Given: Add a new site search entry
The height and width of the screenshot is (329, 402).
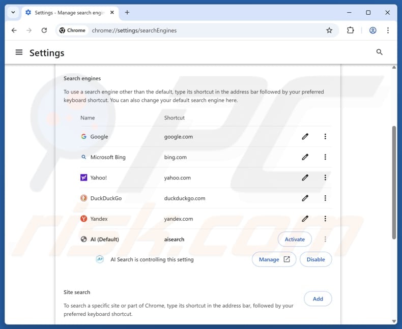Looking at the screenshot, I should pos(318,299).
